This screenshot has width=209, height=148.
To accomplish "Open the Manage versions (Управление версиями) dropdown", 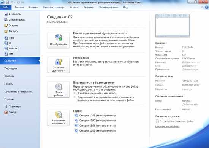I will click(x=59, y=118).
